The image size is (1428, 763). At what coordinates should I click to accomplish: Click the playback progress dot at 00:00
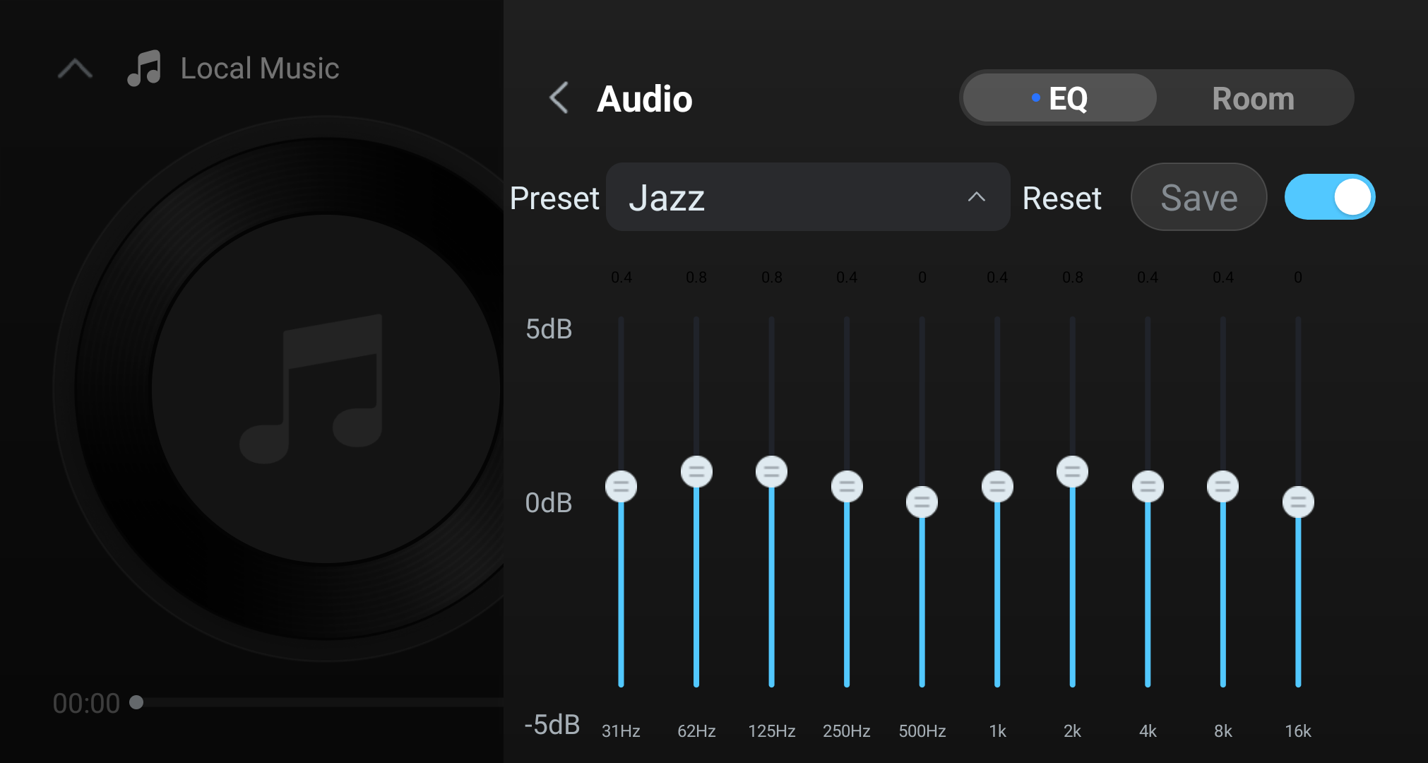click(136, 702)
